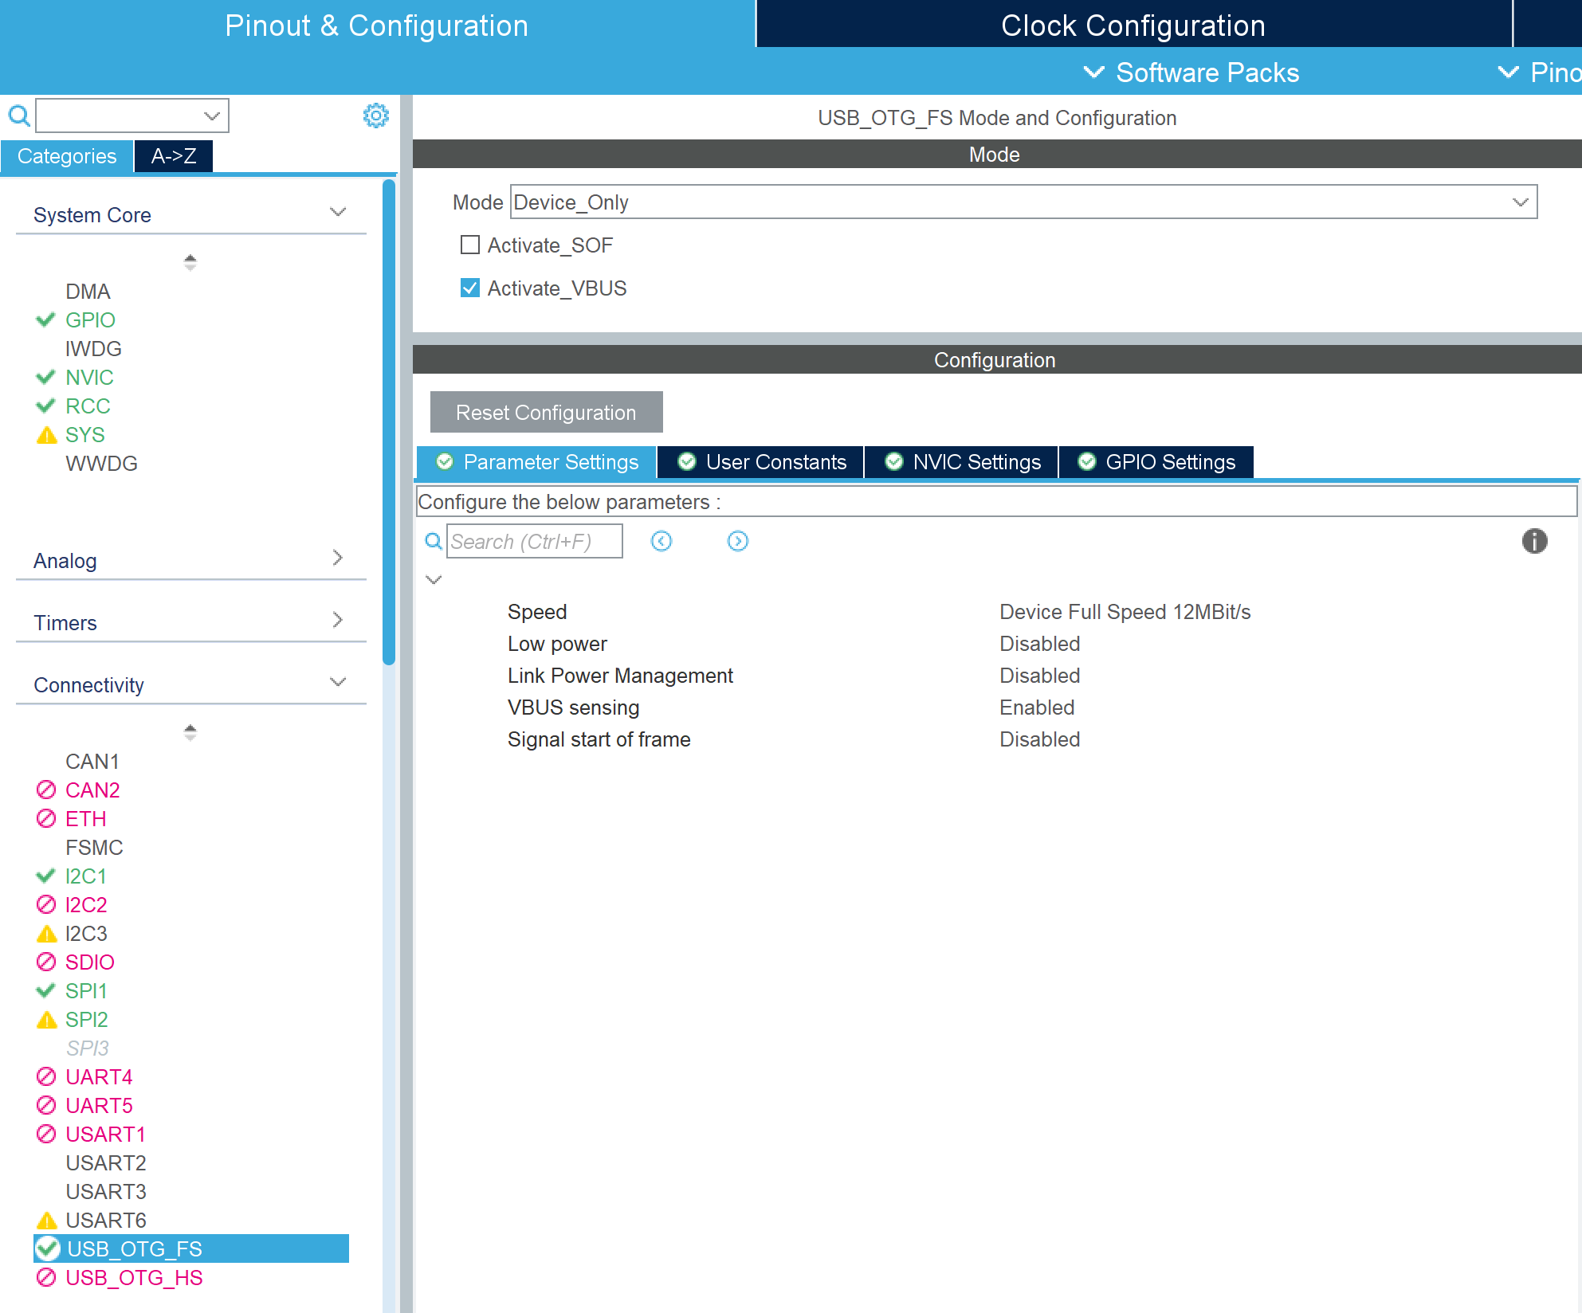Switch to the NVIC Settings tab
This screenshot has height=1313, width=1582.
pyautogui.click(x=962, y=462)
